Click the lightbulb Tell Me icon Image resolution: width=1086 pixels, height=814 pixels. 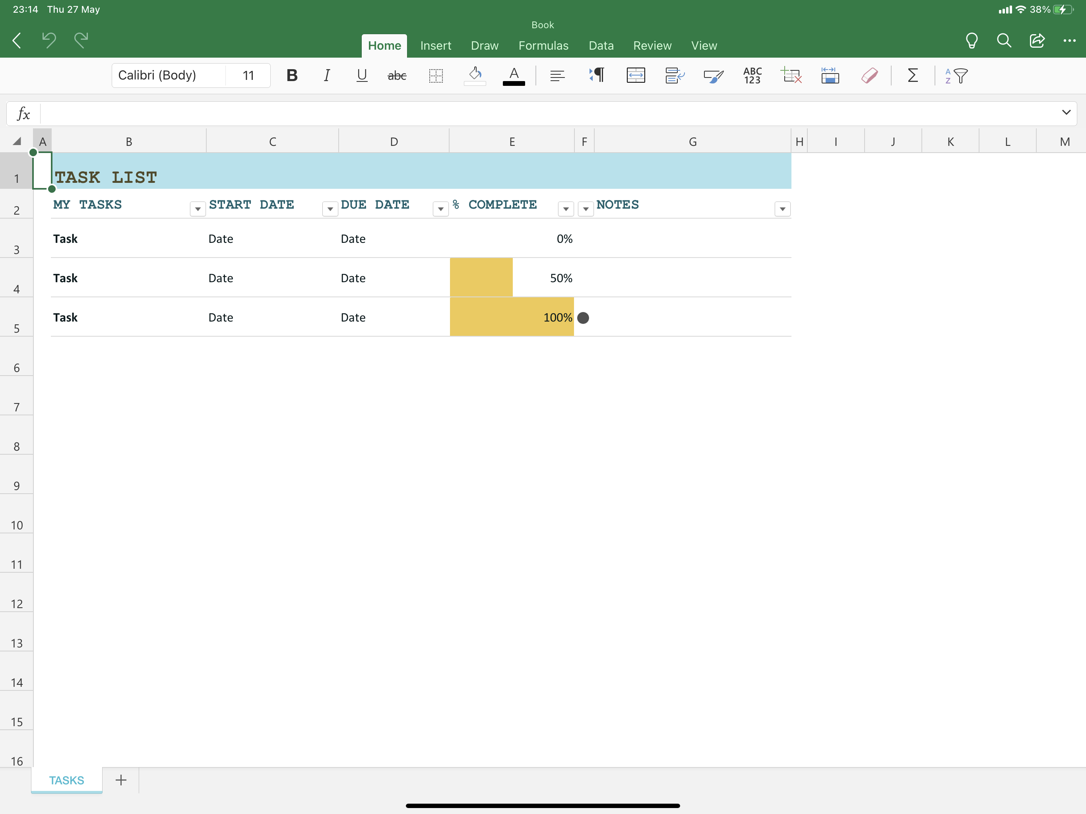point(971,41)
